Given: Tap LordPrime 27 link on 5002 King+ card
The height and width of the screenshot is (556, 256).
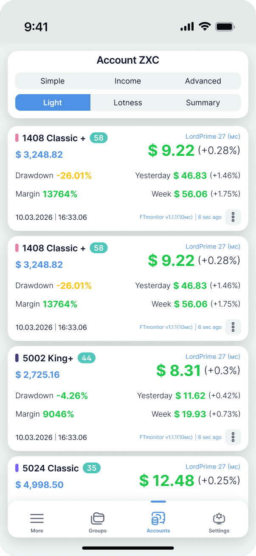Looking at the screenshot, I should click(213, 357).
